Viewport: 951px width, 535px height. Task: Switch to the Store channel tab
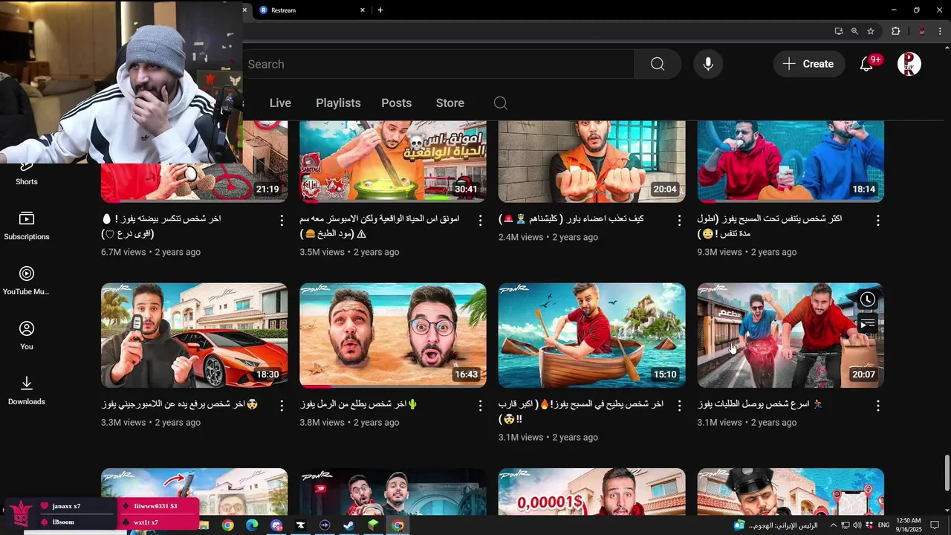[450, 103]
